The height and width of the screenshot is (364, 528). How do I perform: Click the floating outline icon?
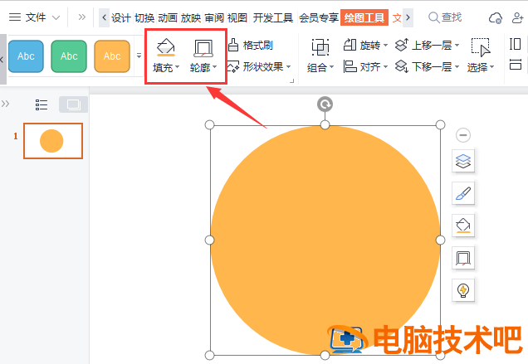(463, 258)
